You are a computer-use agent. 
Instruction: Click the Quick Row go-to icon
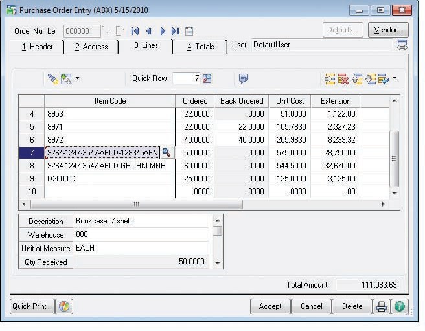[x=207, y=78]
